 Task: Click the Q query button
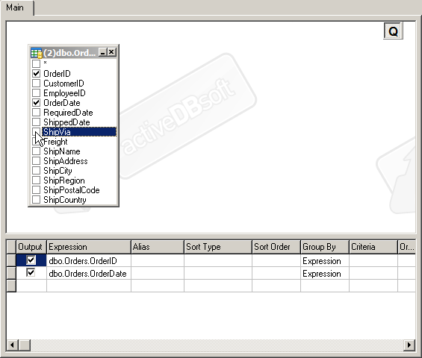click(x=393, y=31)
